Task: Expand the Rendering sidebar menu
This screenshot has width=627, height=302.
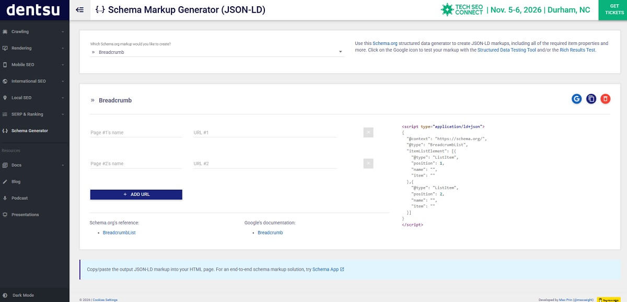Action: pos(34,48)
